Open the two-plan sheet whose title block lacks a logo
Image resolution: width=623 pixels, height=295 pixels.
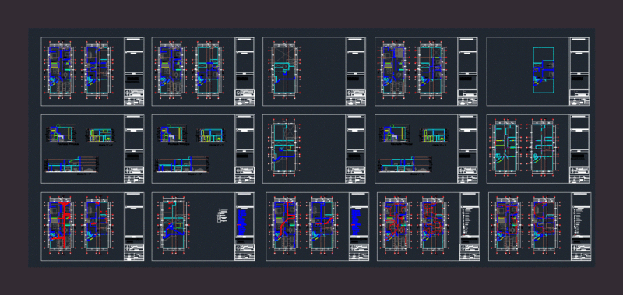point(426,72)
